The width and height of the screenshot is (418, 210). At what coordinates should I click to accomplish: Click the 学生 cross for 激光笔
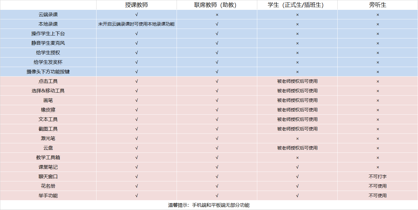coord(297,139)
